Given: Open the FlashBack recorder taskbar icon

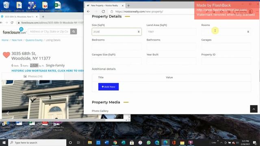Looking at the screenshot, I should click(191, 142).
